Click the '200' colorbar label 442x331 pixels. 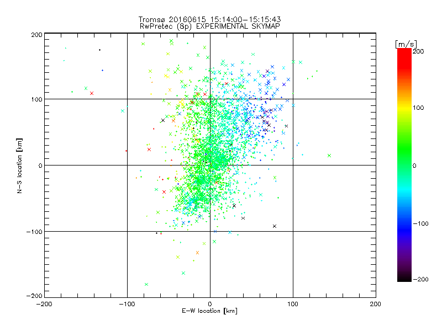click(x=418, y=51)
